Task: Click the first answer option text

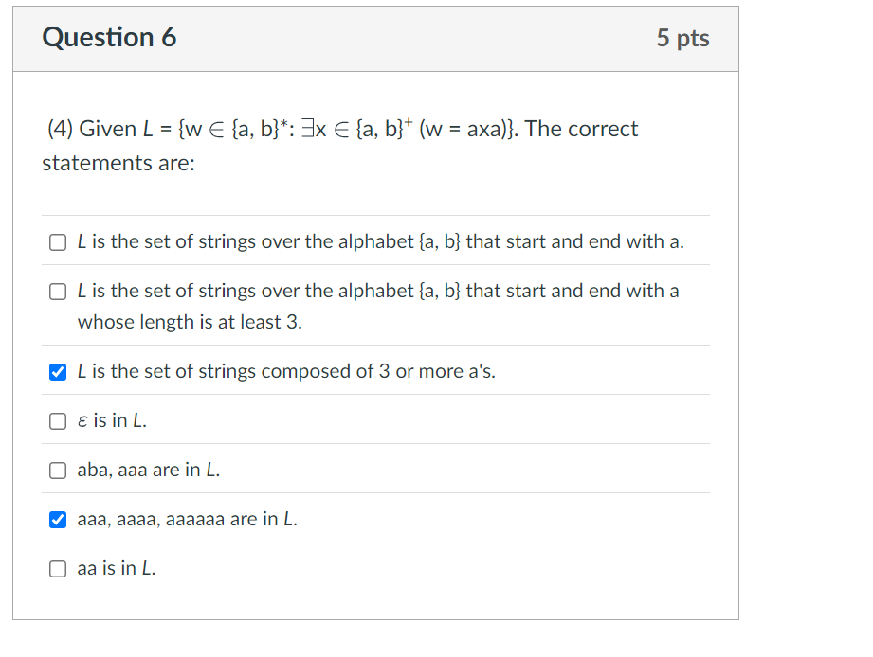Action: 379,242
